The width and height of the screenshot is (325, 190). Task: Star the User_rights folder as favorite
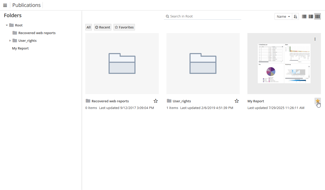tap(237, 101)
